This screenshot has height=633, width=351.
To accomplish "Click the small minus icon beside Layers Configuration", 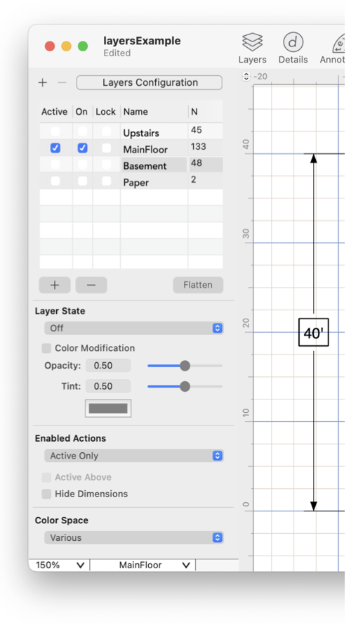I will [x=62, y=83].
